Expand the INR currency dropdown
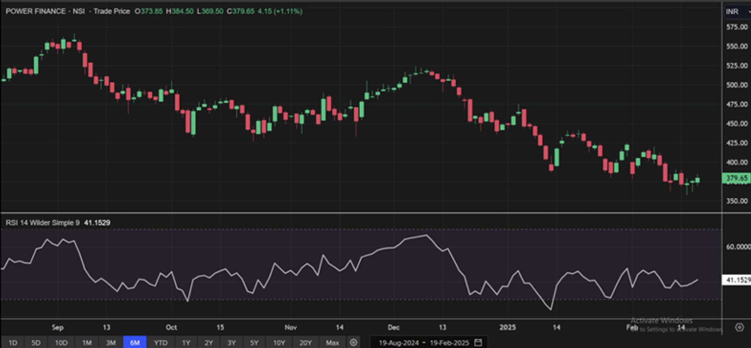751x348 pixels. pos(736,11)
